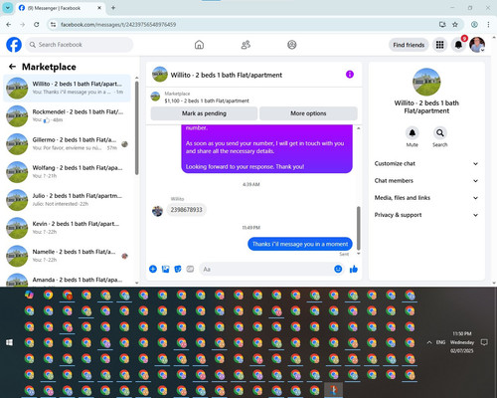This screenshot has height=398, width=497.
Task: Open the ENG language indicator
Action: tap(440, 342)
